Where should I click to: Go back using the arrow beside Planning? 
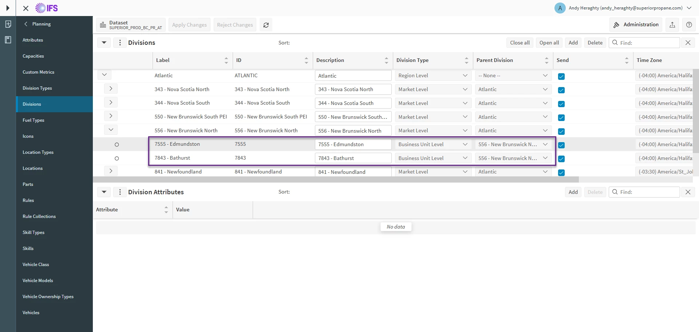pyautogui.click(x=26, y=24)
